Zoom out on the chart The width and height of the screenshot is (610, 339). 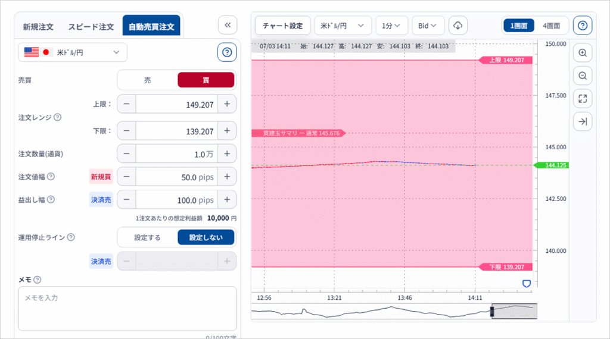coord(583,76)
